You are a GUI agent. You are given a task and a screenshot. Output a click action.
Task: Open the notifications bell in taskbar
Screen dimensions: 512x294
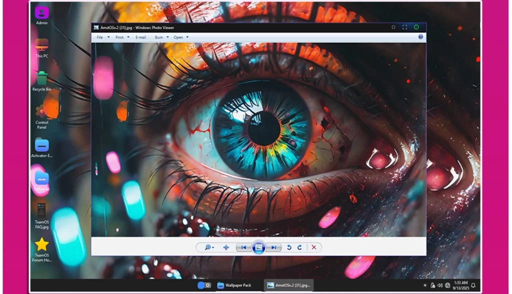click(473, 285)
